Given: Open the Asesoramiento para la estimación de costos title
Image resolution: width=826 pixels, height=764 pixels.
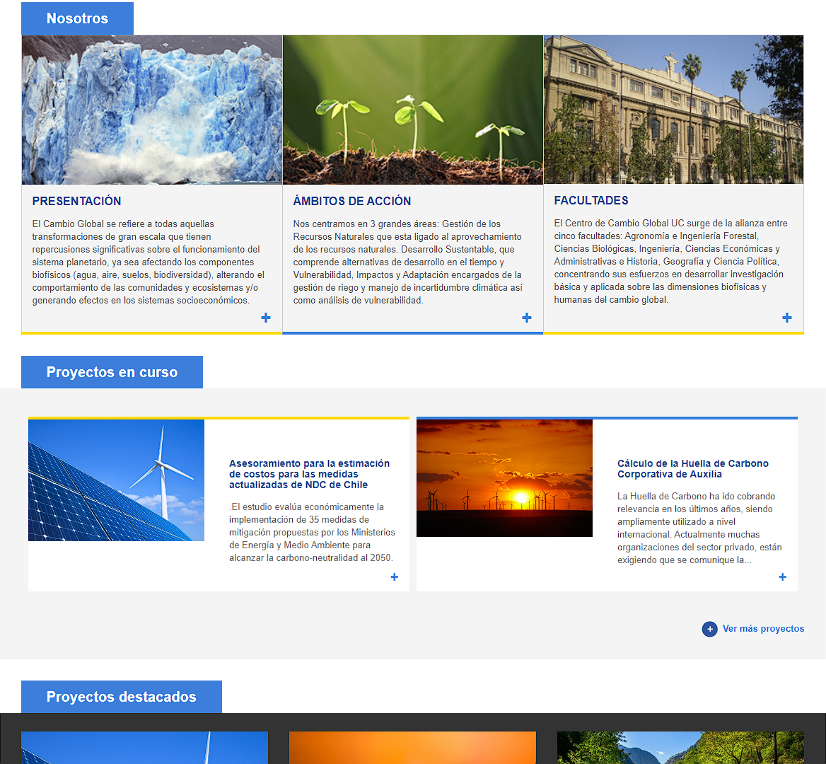Looking at the screenshot, I should [309, 474].
